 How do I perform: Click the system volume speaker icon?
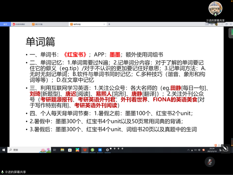click(195, 150)
